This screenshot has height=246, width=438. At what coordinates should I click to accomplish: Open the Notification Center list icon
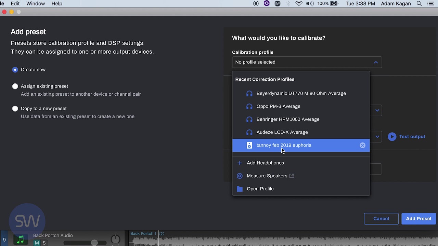tap(431, 3)
